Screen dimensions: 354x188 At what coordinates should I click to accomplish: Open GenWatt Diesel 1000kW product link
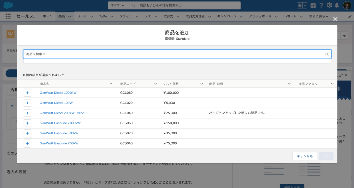(x=58, y=93)
